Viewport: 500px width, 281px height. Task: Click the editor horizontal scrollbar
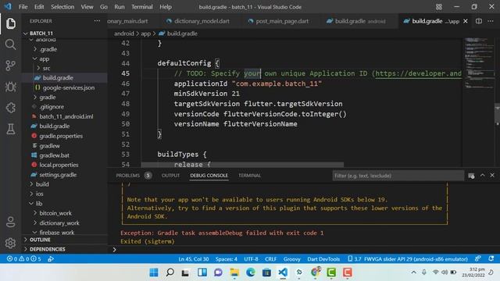click(242, 165)
